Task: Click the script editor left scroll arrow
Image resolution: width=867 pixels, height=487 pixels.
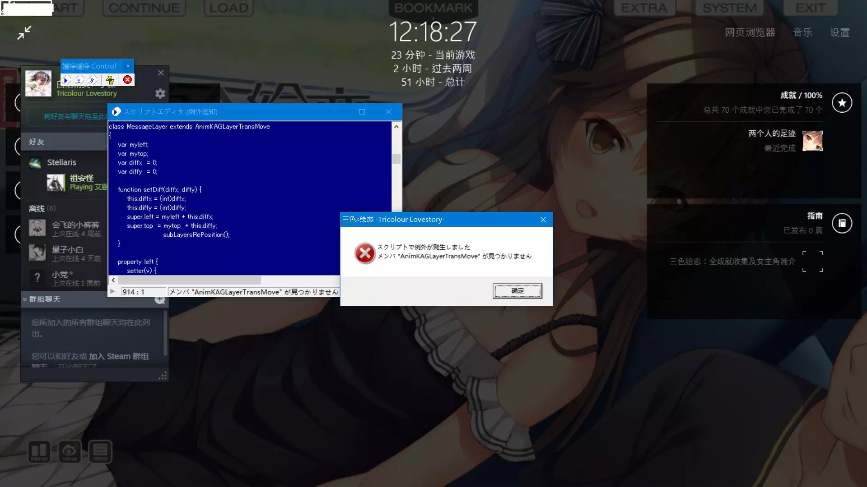Action: 113,280
